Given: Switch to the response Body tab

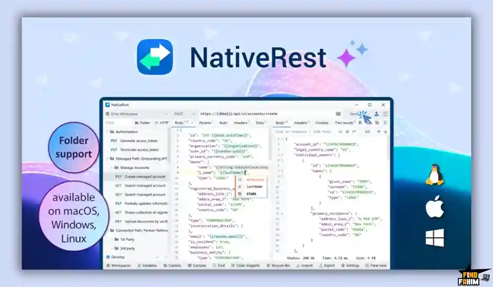Looking at the screenshot, I should click(x=281, y=122).
